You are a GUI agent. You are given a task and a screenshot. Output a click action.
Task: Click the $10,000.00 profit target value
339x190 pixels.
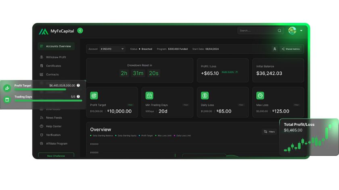[119, 111]
